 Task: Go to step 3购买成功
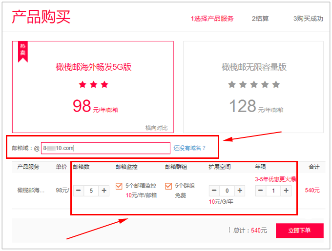pyautogui.click(x=308, y=19)
